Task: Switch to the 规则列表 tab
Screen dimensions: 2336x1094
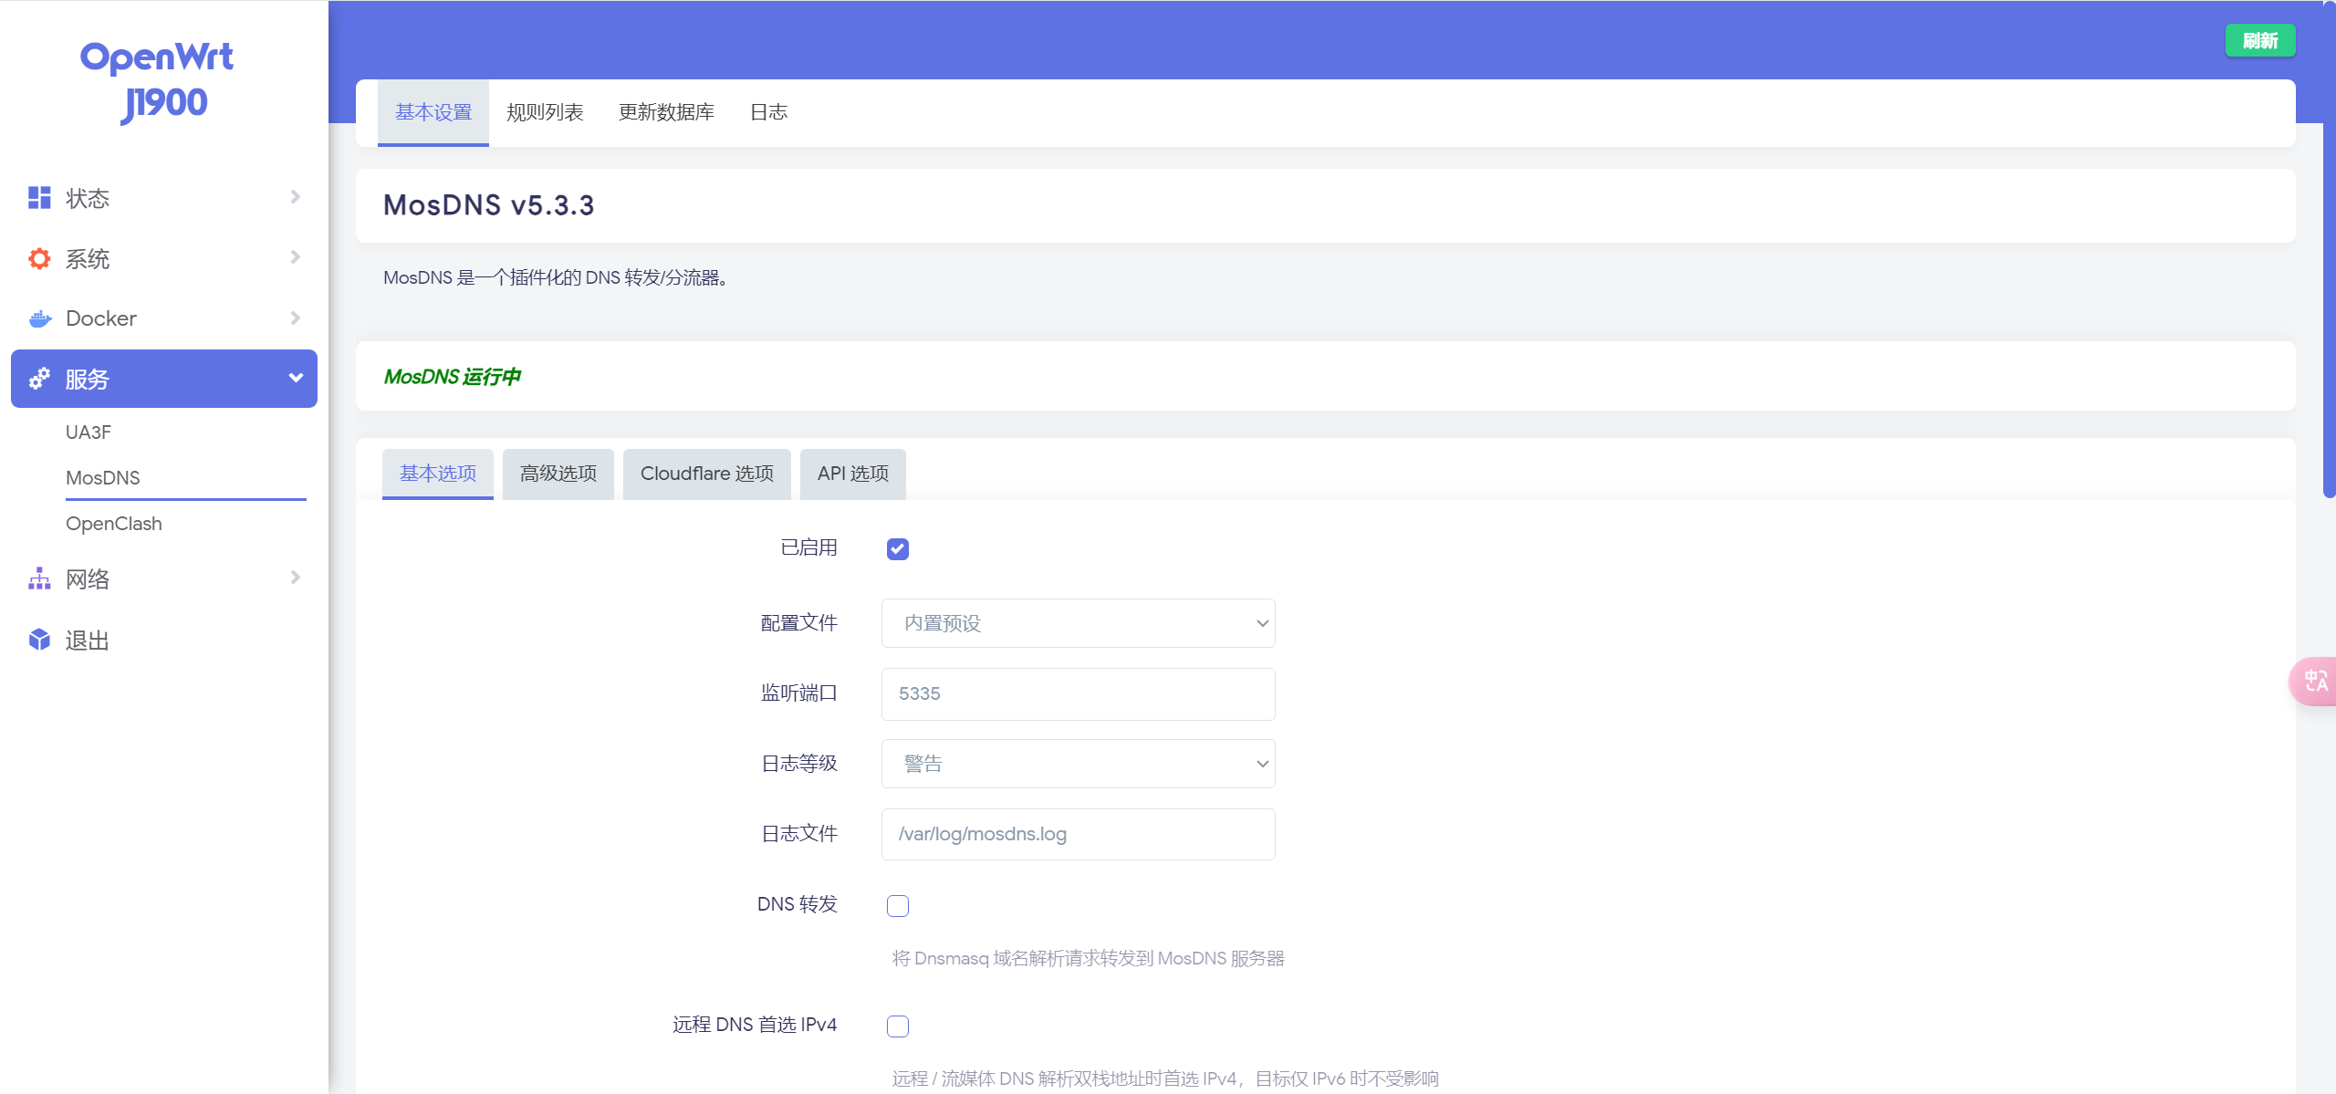Action: 545,112
